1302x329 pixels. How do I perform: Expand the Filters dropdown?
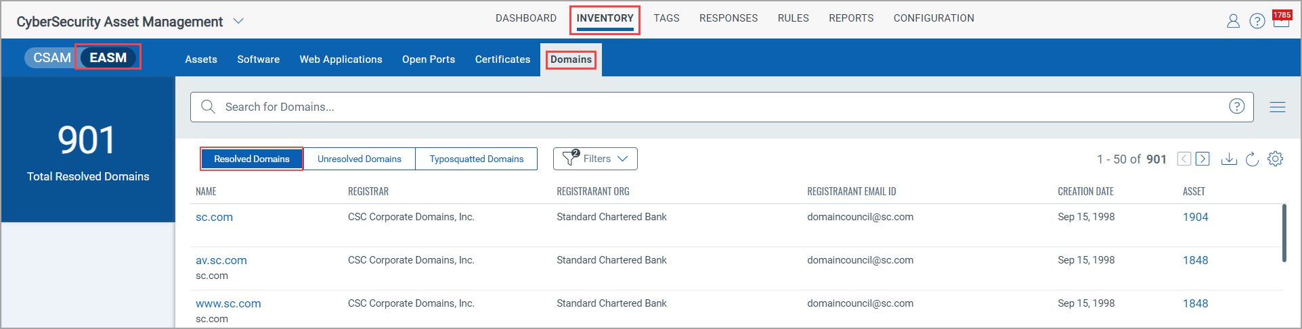pos(595,159)
